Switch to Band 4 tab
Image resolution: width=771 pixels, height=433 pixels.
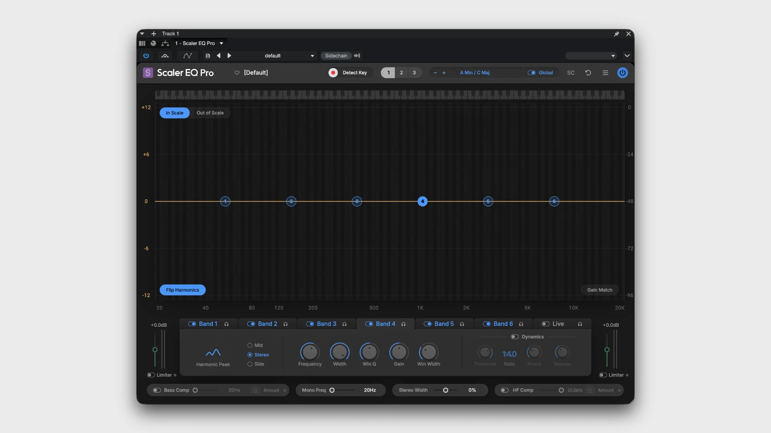tap(385, 324)
